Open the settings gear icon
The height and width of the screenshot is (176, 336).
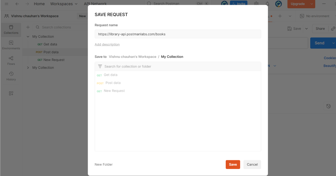pyautogui.click(x=256, y=4)
